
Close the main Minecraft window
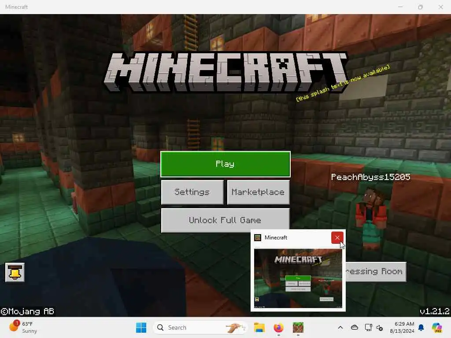point(440,7)
